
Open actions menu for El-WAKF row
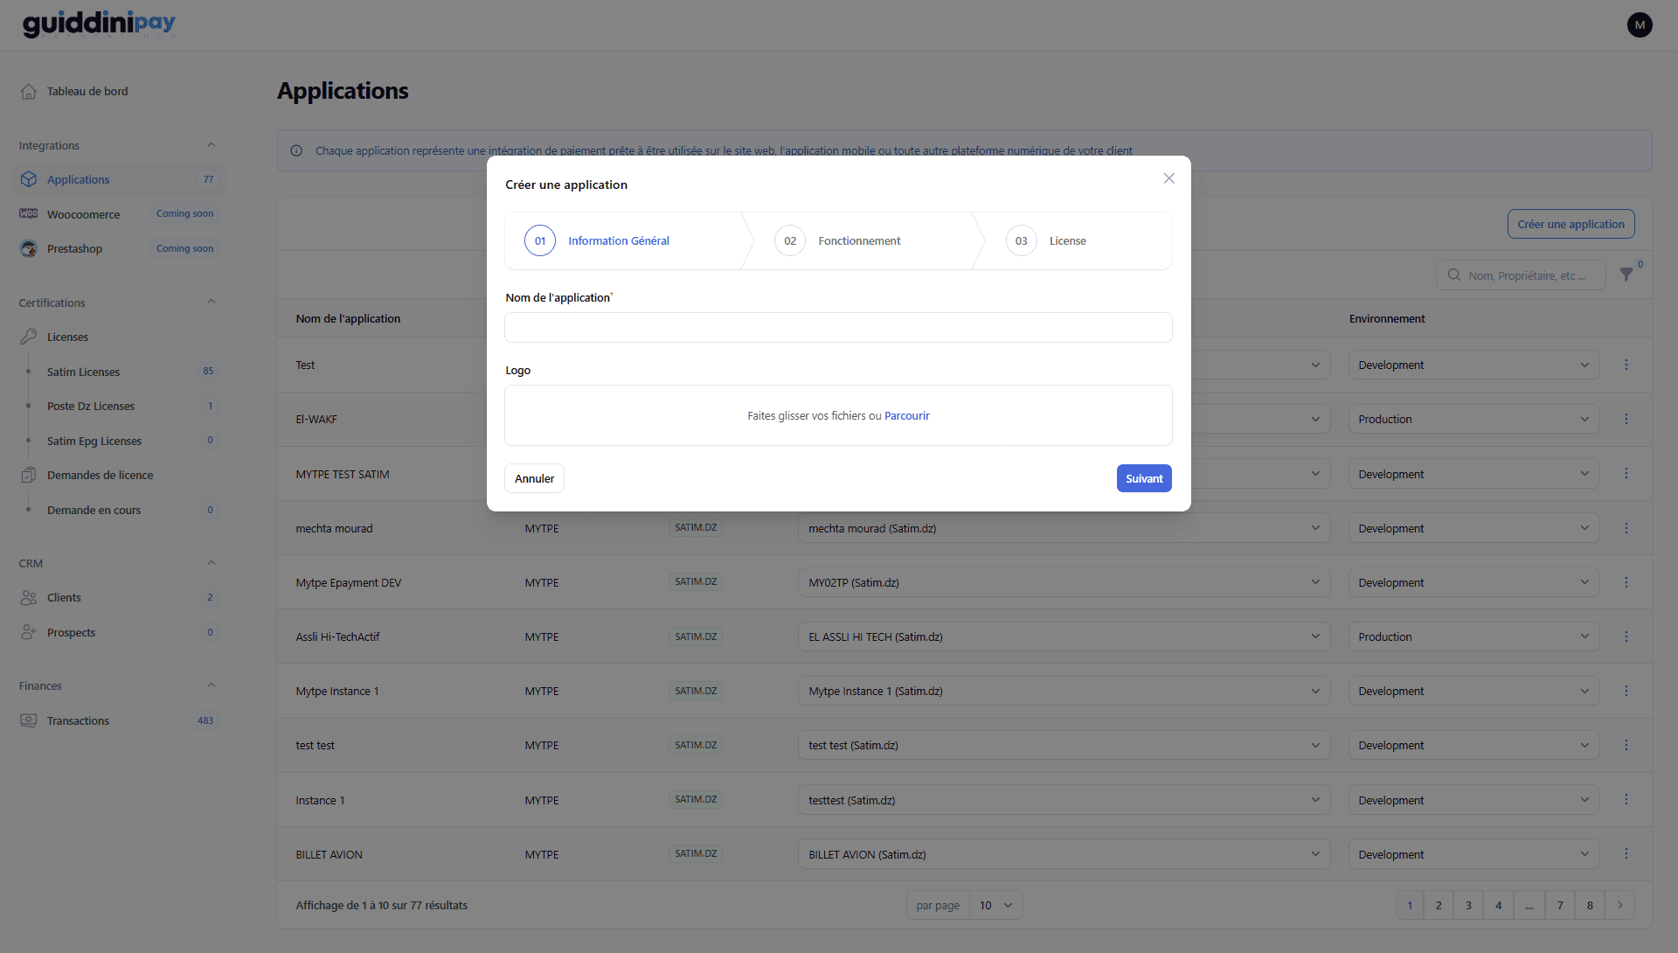click(x=1626, y=419)
